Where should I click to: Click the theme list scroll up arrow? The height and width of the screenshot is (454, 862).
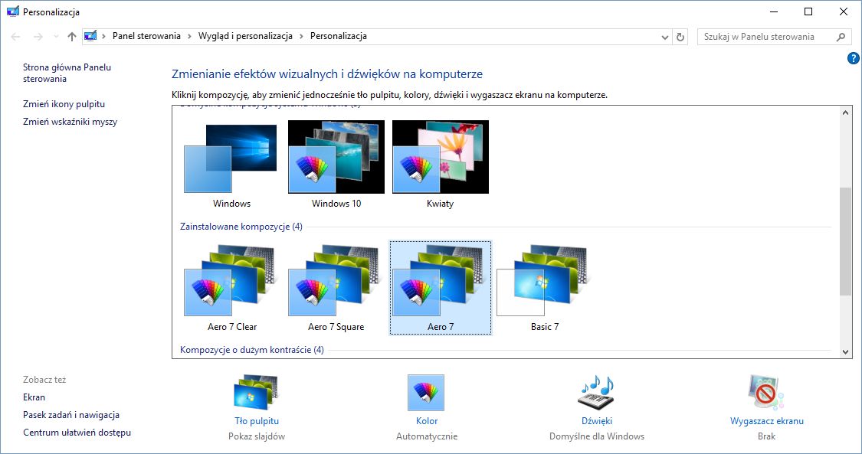(845, 113)
